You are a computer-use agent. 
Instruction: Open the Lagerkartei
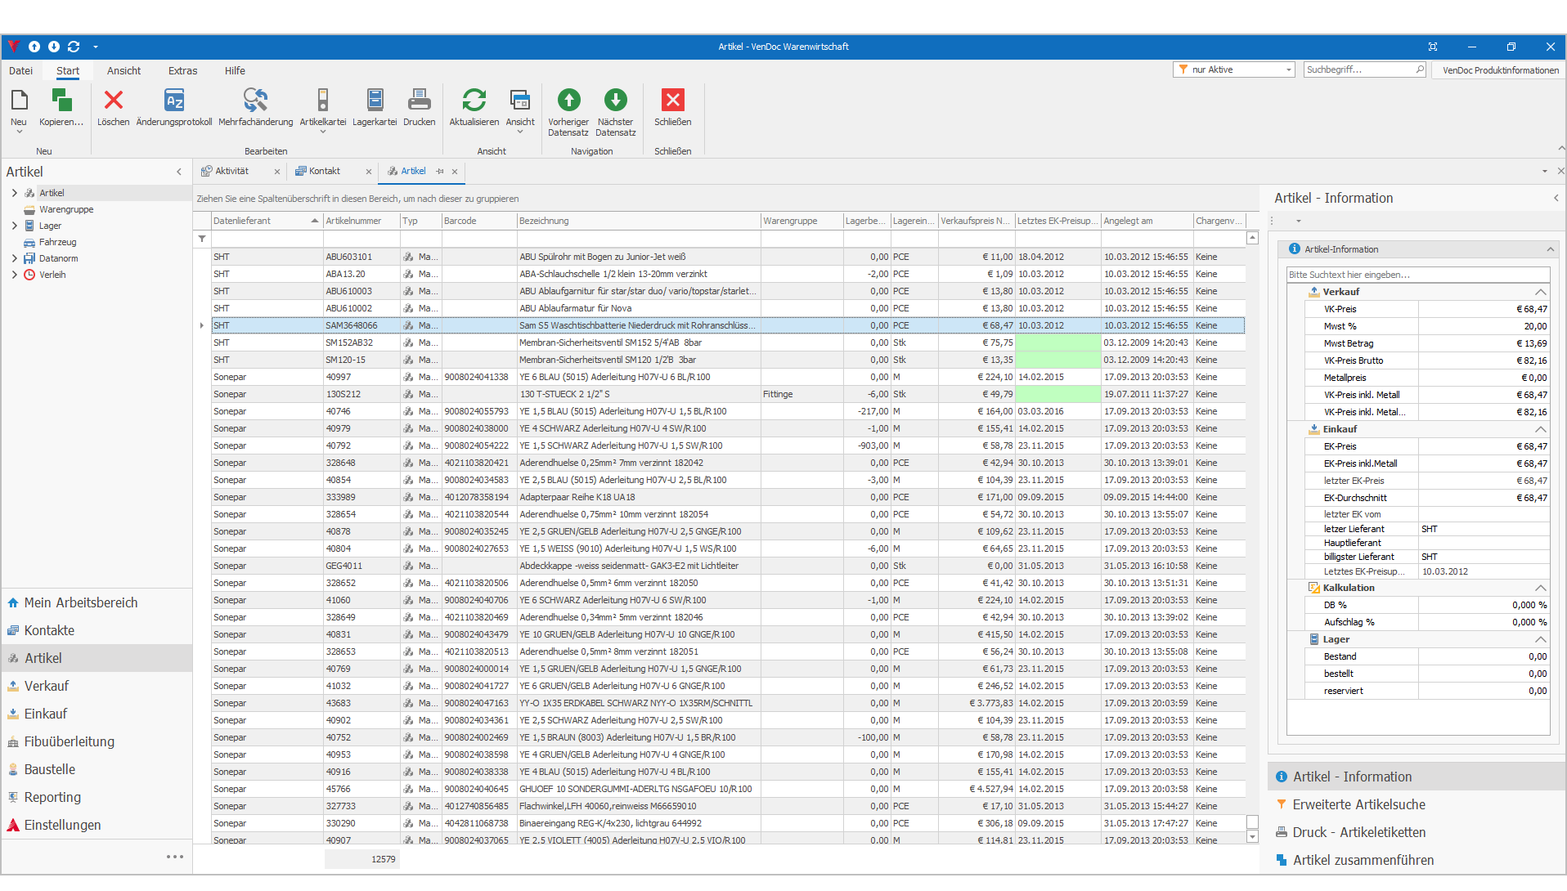click(x=375, y=106)
